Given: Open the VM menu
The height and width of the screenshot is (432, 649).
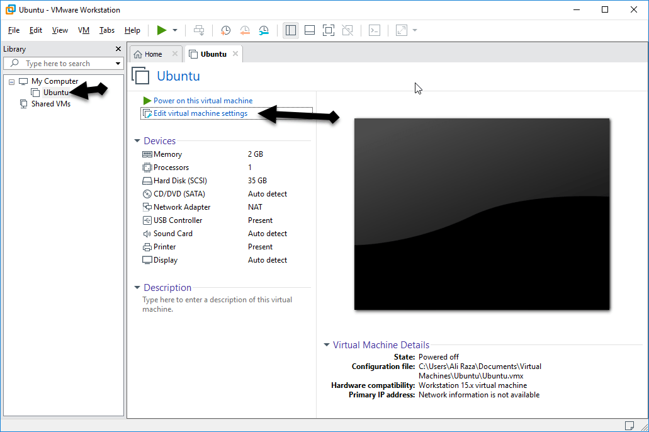Looking at the screenshot, I should point(84,30).
